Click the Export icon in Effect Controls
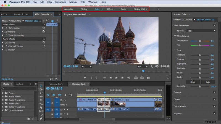 coord(56,79)
